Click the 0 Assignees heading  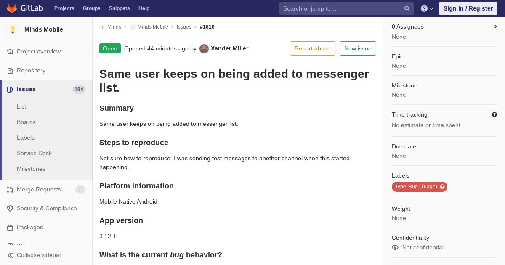(408, 26)
